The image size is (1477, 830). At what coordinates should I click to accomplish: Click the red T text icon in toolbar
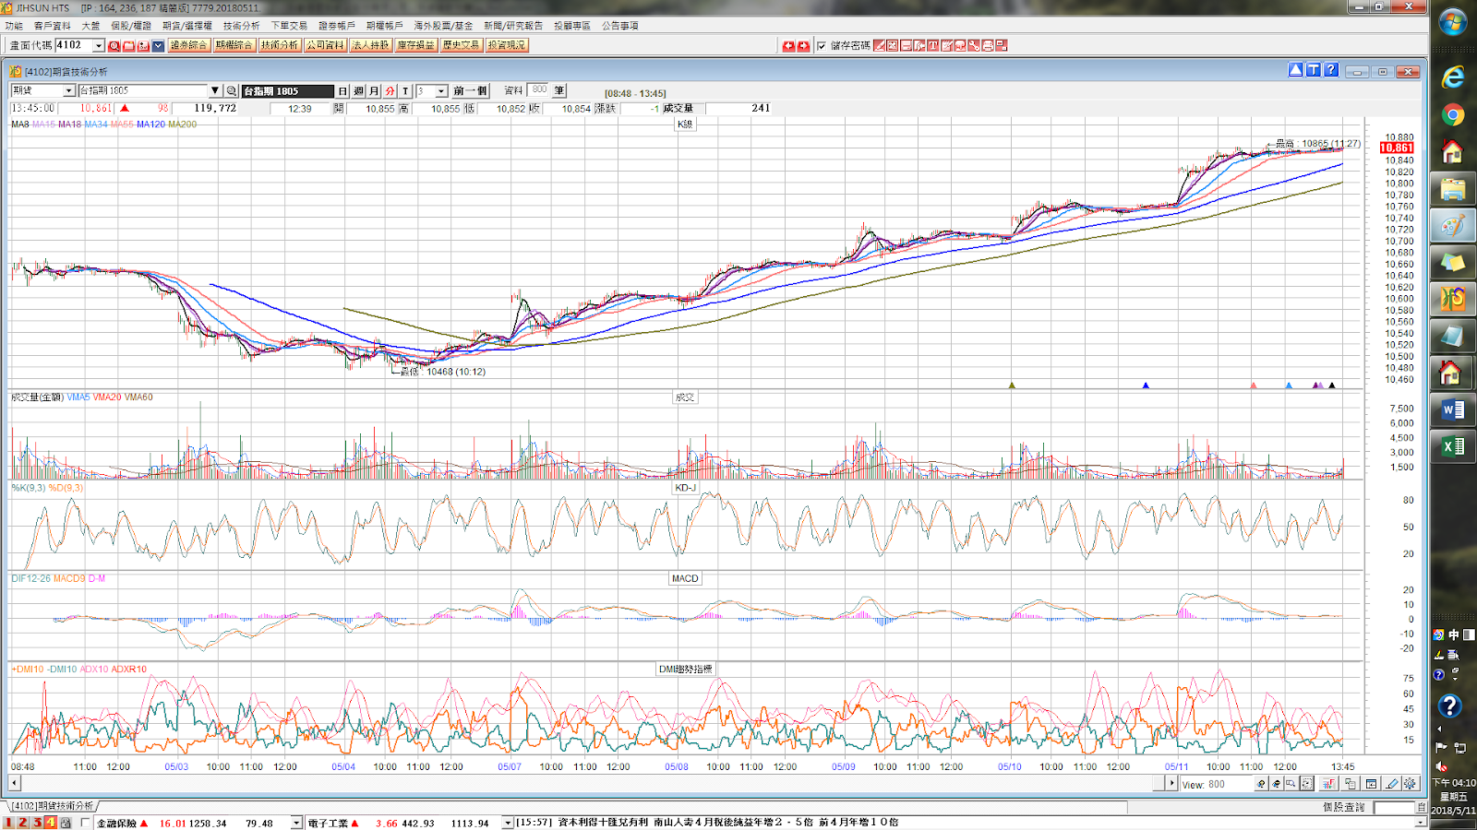click(933, 45)
